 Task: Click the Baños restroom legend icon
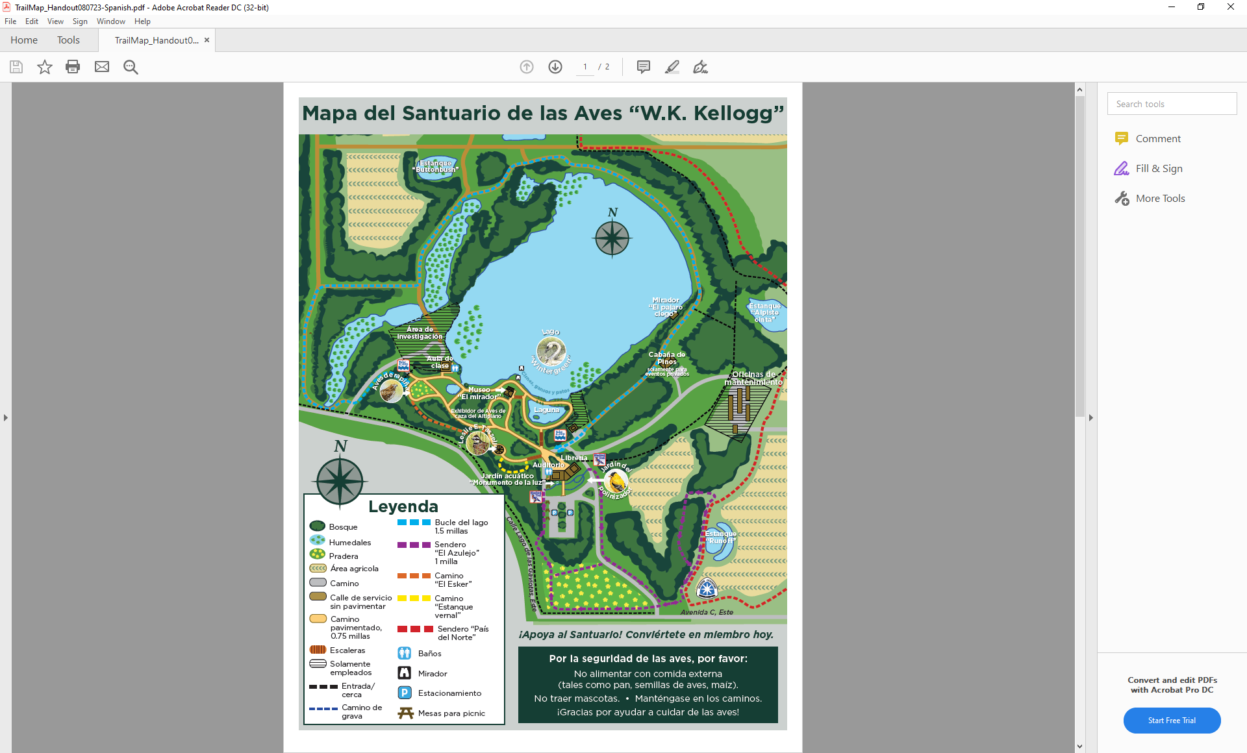click(405, 653)
